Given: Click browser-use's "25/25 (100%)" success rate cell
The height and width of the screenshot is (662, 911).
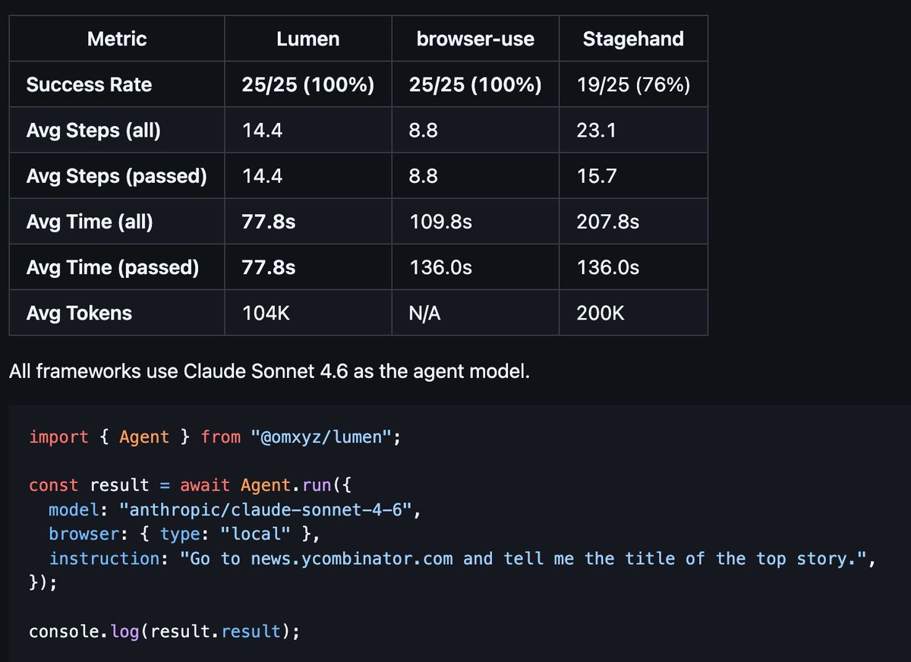Looking at the screenshot, I should 475,84.
